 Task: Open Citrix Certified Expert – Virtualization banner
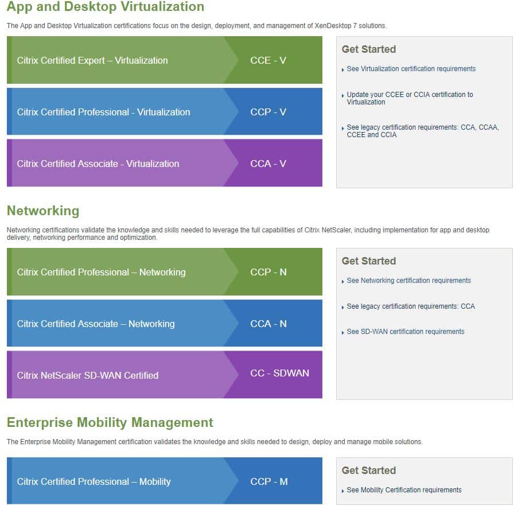click(x=165, y=60)
